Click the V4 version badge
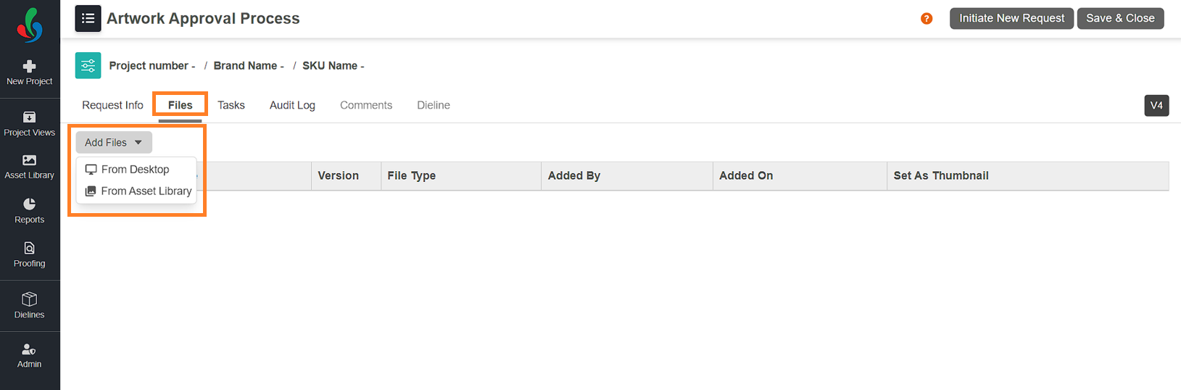This screenshot has height=390, width=1181. [1156, 106]
